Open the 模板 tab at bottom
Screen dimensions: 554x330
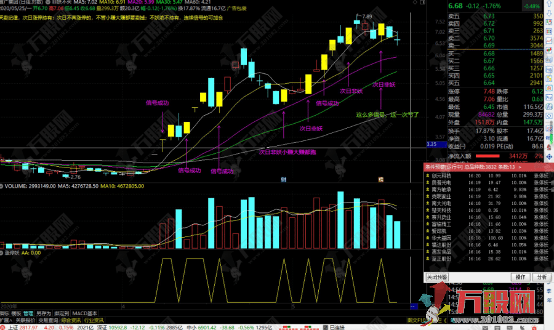[x=16, y=313]
